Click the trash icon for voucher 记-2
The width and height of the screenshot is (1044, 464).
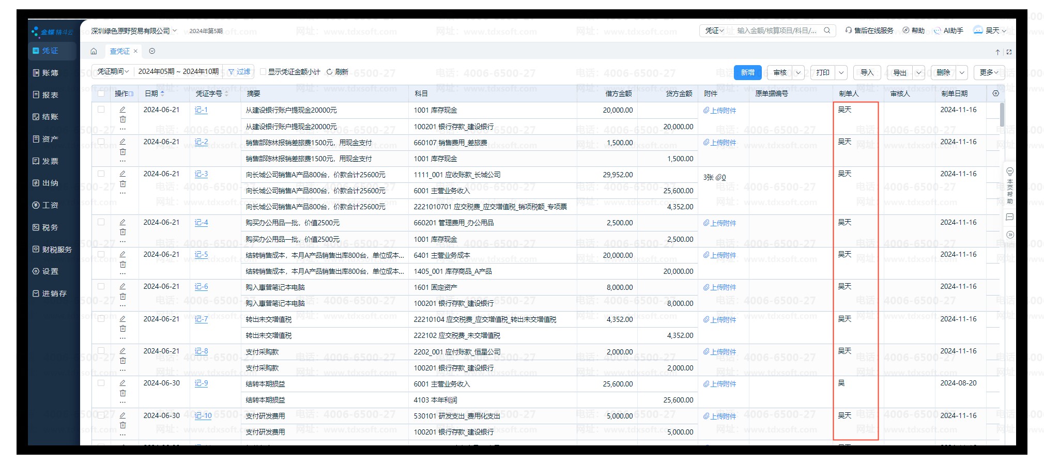pyautogui.click(x=122, y=152)
